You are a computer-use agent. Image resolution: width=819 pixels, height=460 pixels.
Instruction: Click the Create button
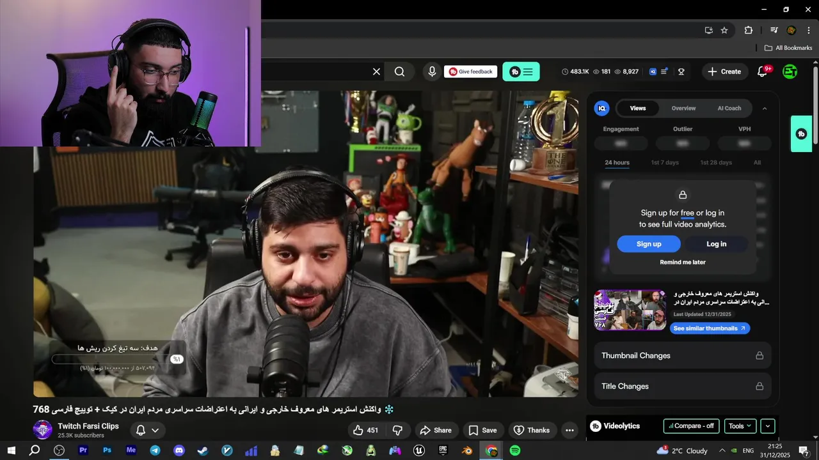724,72
